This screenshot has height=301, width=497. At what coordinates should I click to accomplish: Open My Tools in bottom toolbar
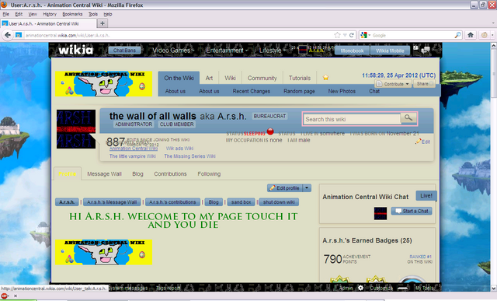point(424,288)
